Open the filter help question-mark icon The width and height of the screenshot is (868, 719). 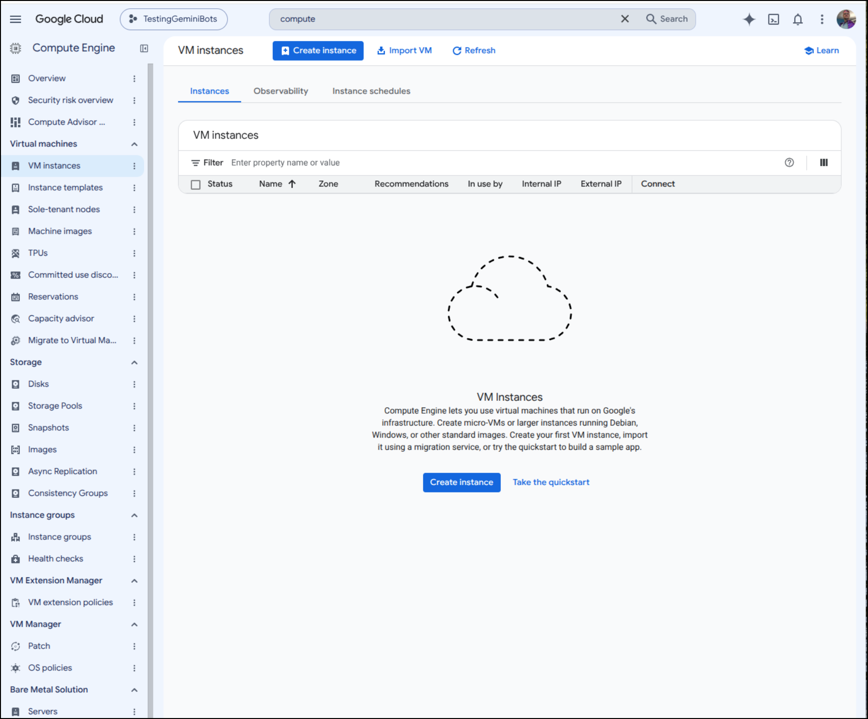tap(789, 163)
